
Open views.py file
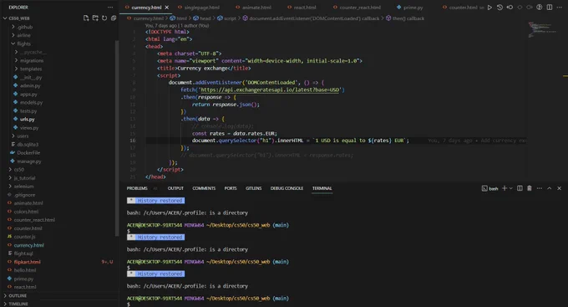pos(29,128)
